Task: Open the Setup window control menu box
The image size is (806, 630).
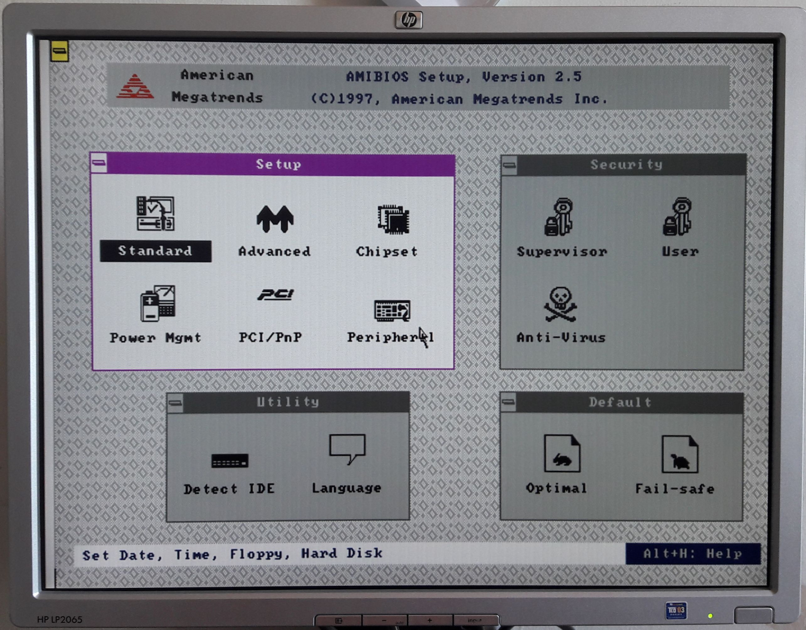Action: coord(99,163)
